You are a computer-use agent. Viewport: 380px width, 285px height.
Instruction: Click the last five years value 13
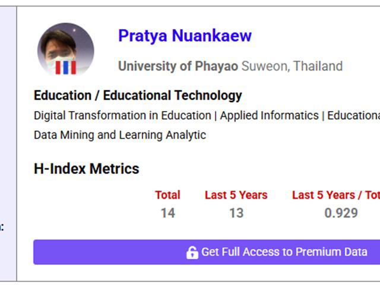click(236, 213)
